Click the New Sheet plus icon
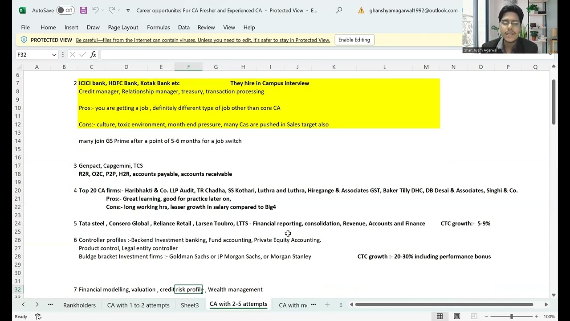This screenshot has width=570, height=321. pos(327,305)
